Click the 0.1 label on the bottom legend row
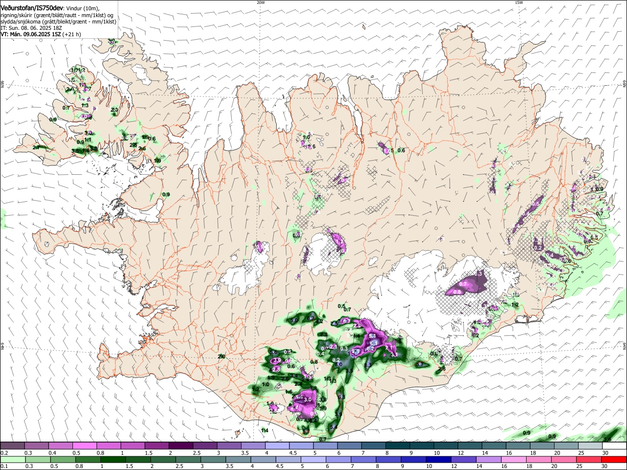 (x=4, y=467)
